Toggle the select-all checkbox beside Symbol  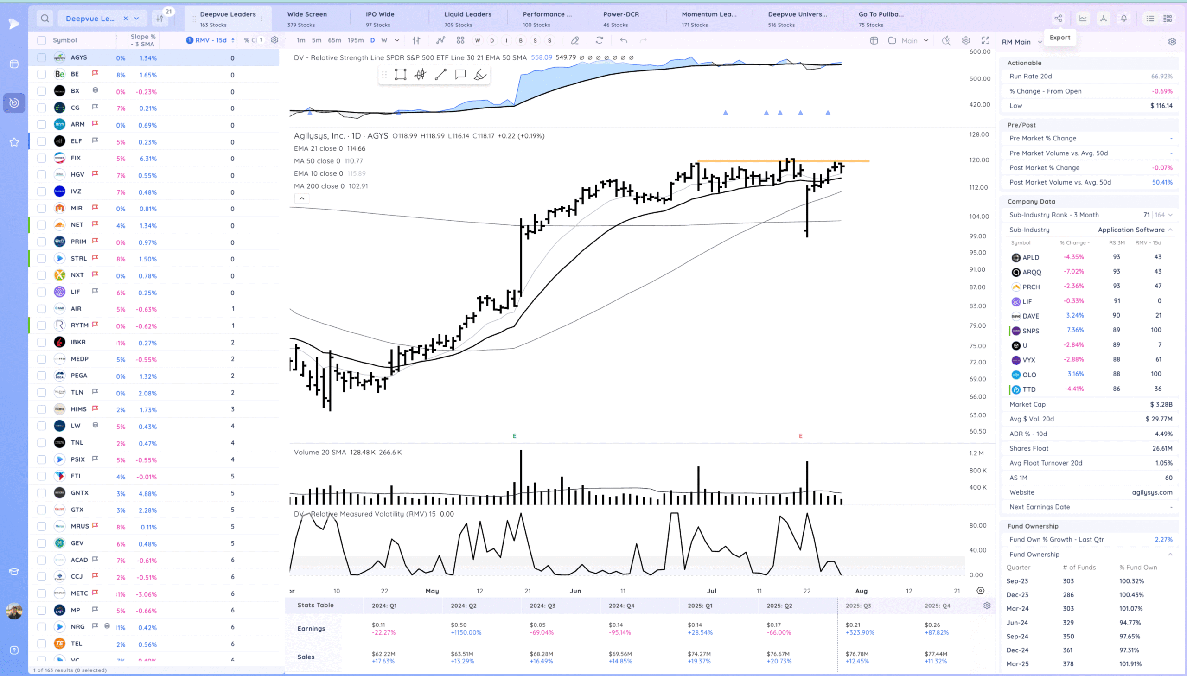pyautogui.click(x=42, y=40)
